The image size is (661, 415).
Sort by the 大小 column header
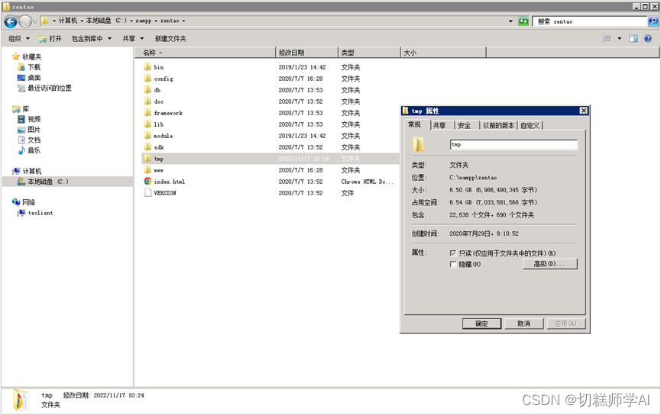[x=443, y=53]
